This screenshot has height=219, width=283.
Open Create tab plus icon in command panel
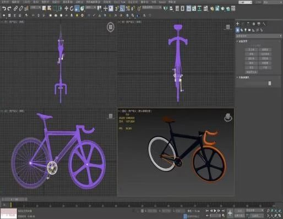click(x=238, y=24)
